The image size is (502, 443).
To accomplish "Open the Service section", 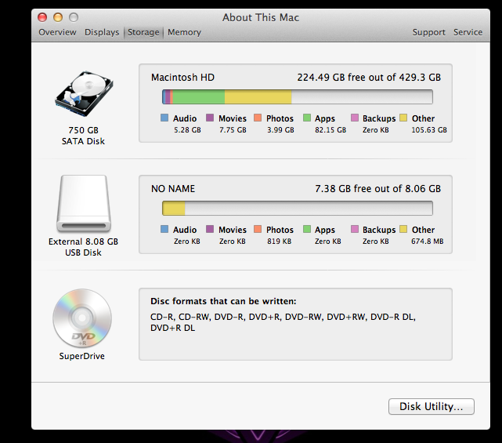I will coord(468,32).
